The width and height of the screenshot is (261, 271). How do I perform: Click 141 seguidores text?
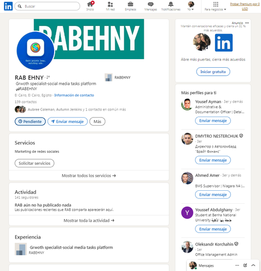tap(26, 198)
